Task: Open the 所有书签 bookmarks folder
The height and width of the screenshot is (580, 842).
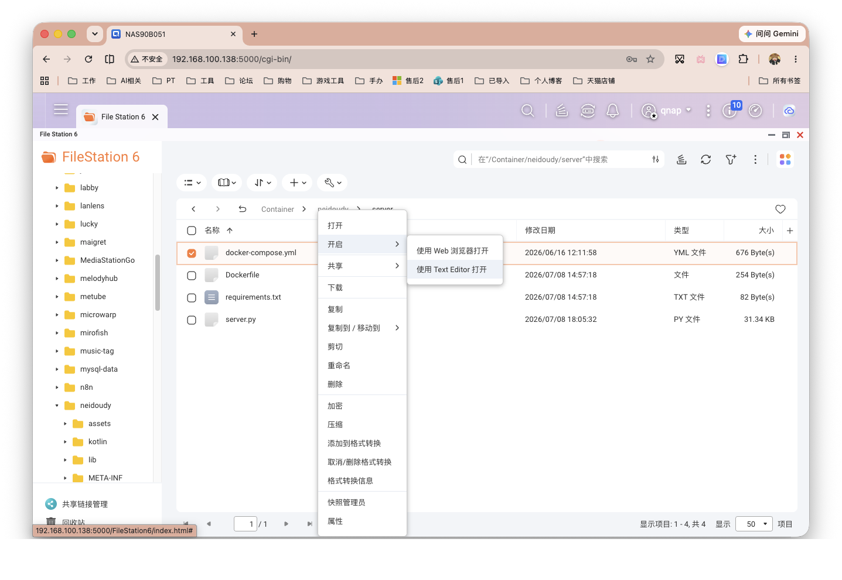Action: coord(780,81)
